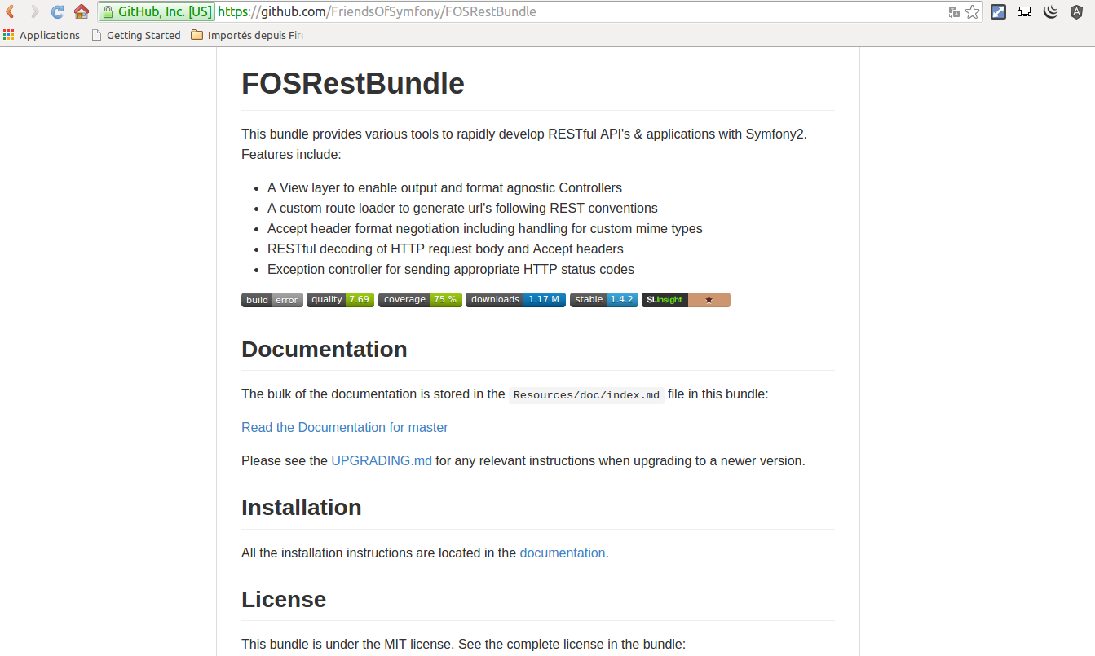Click the Documentation section heading

[325, 349]
